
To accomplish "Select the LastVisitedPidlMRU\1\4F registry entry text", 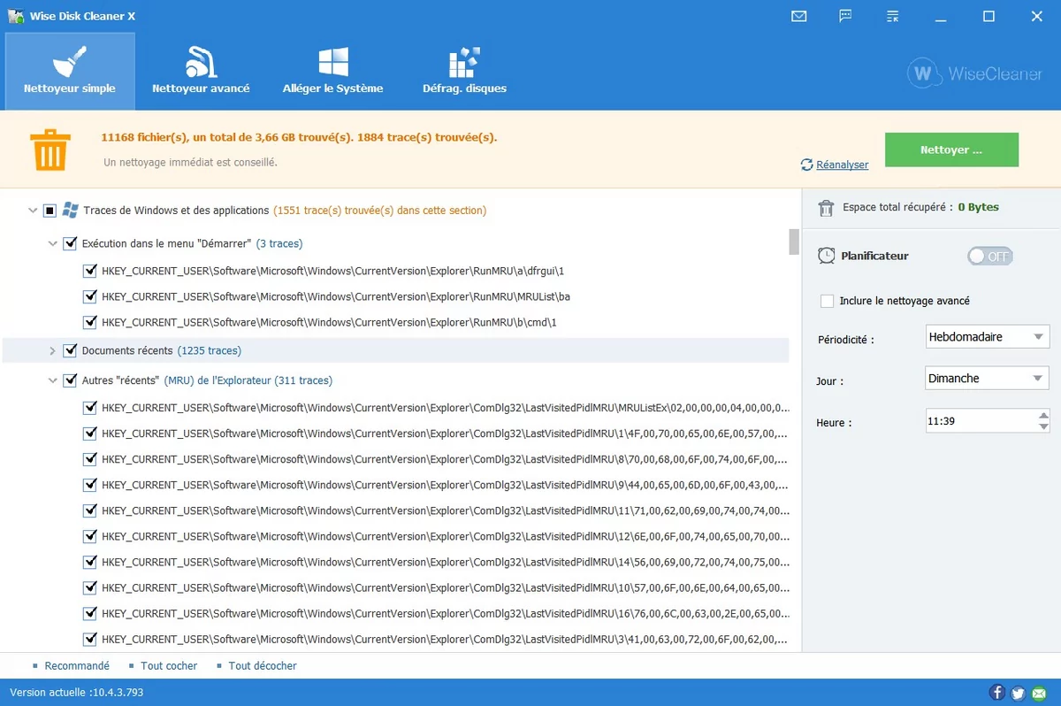I will tap(446, 434).
